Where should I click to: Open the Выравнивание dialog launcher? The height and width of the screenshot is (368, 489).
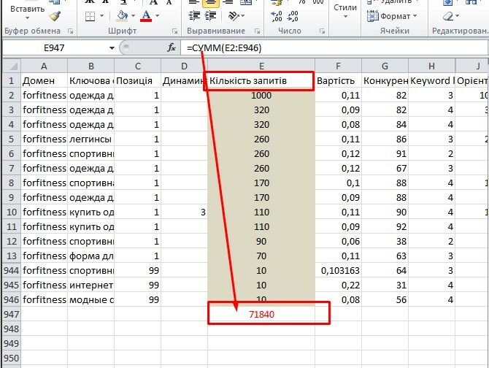[258, 31]
